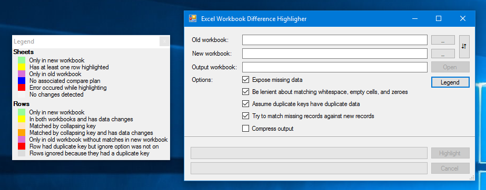This screenshot has height=190, width=486.
Task: Click the Excel Workbook Difference Highlighter app icon
Action: pos(193,18)
